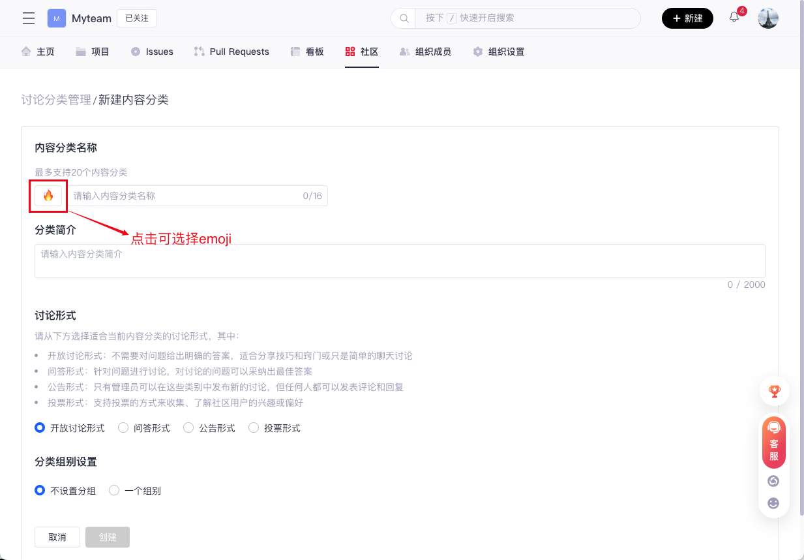Open the hamburger menu icon
The width and height of the screenshot is (804, 560).
click(29, 18)
